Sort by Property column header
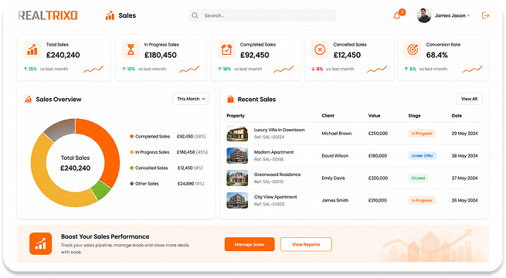506x278 pixels. 236,116
